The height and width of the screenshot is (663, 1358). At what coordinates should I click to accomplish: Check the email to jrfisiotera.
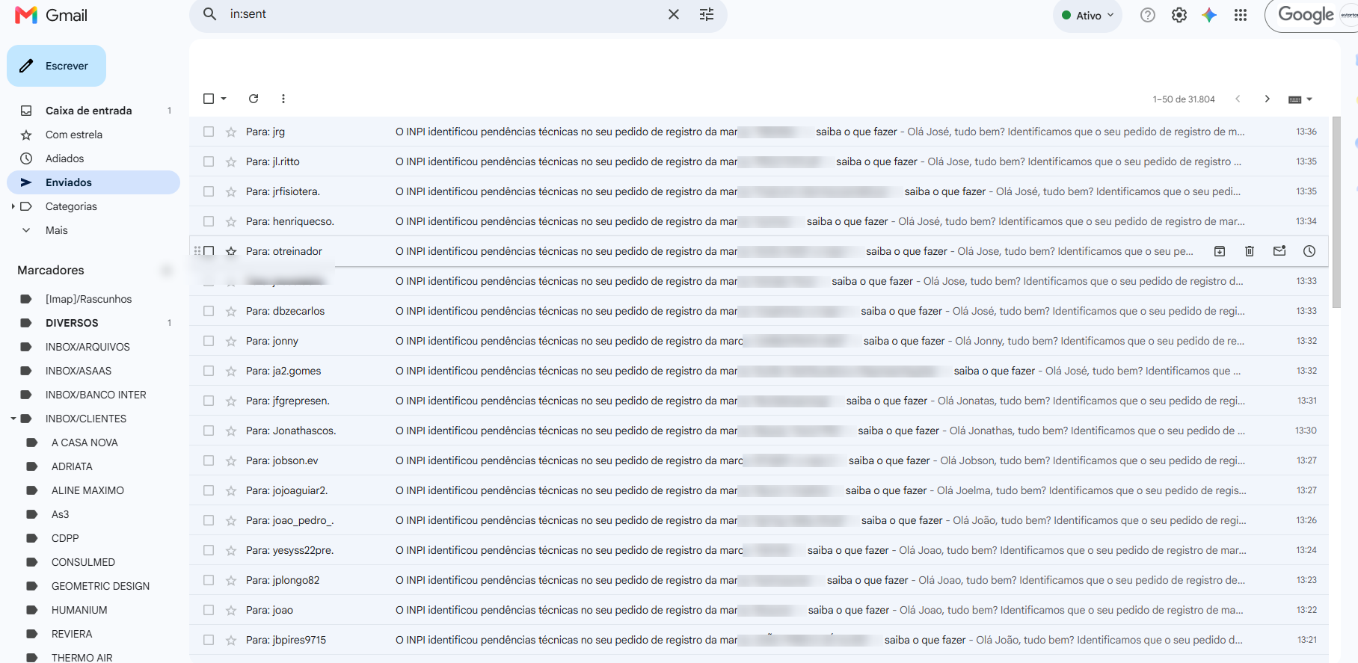[209, 191]
